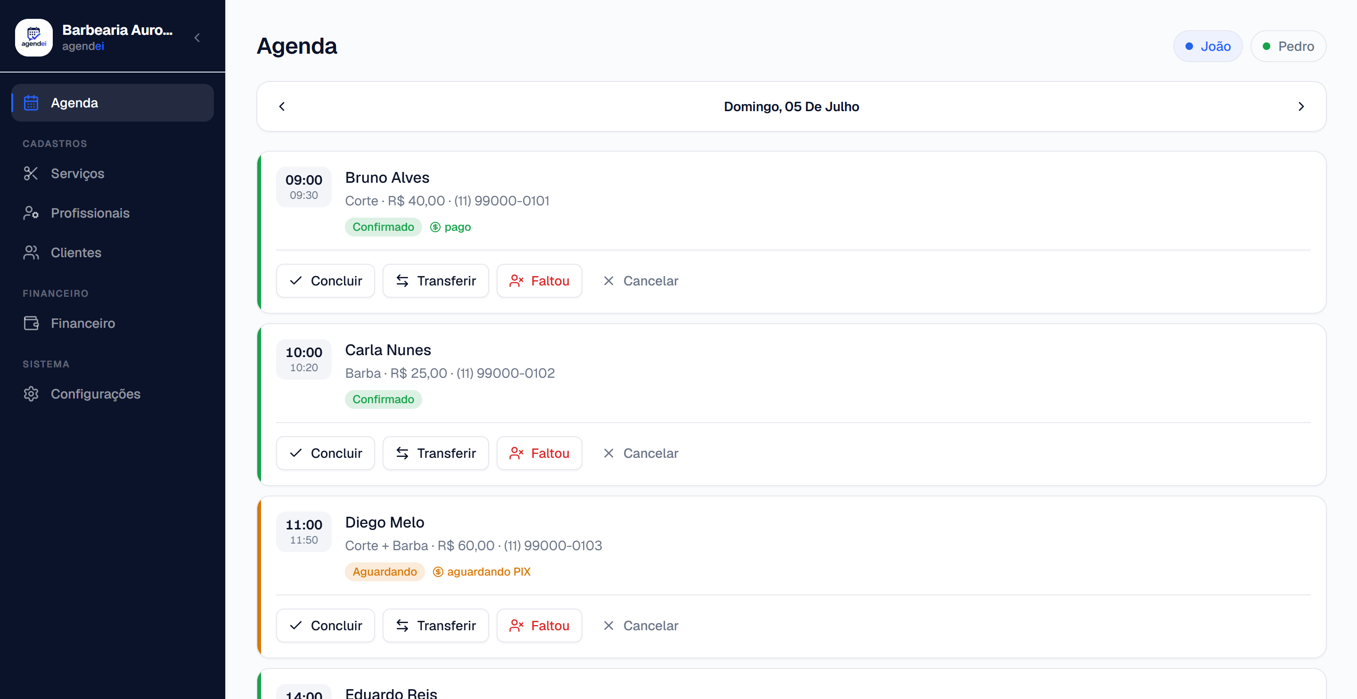This screenshot has width=1357, height=699.
Task: Open Agenda in sidebar
Action: [x=113, y=103]
